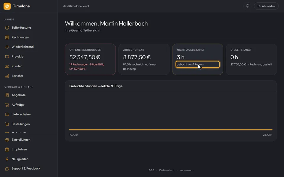Click the '10. Okt.' chart axis label
Image resolution: width=284 pixels, height=177 pixels.
point(74,135)
